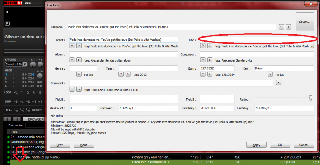Image resolution: width=320 pixels, height=165 pixels.
Task: Switch to the BROWSER tab
Action: [34, 119]
